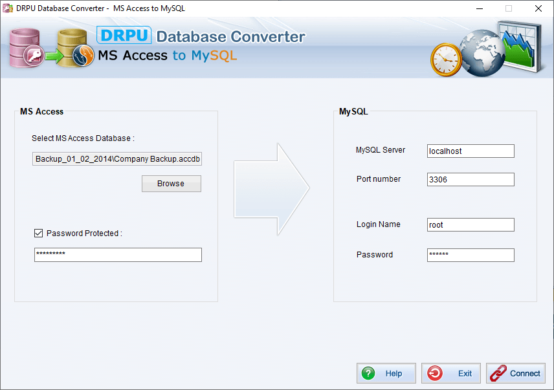The image size is (554, 390).
Task: Click the 'Database Converter' banner title
Action: click(x=230, y=37)
